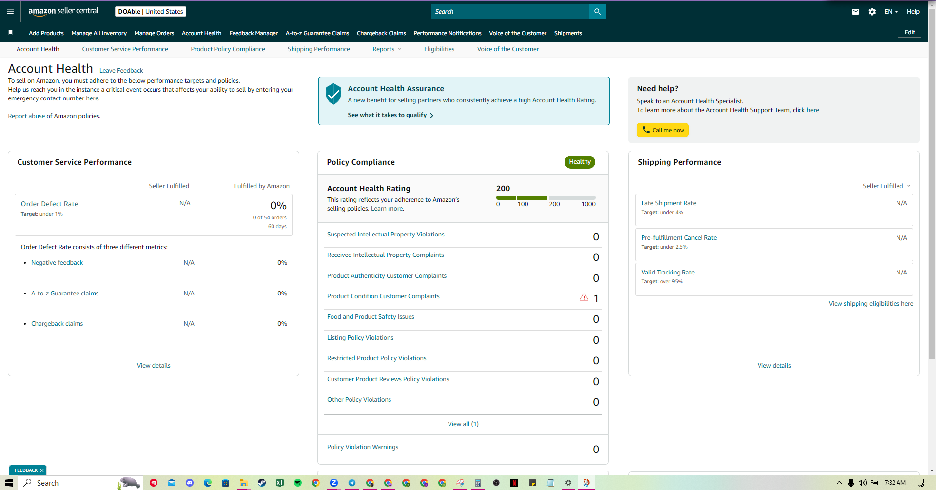Viewport: 936px width, 490px height.
Task: Switch to the Product Policy Compliance tab
Action: 228,49
